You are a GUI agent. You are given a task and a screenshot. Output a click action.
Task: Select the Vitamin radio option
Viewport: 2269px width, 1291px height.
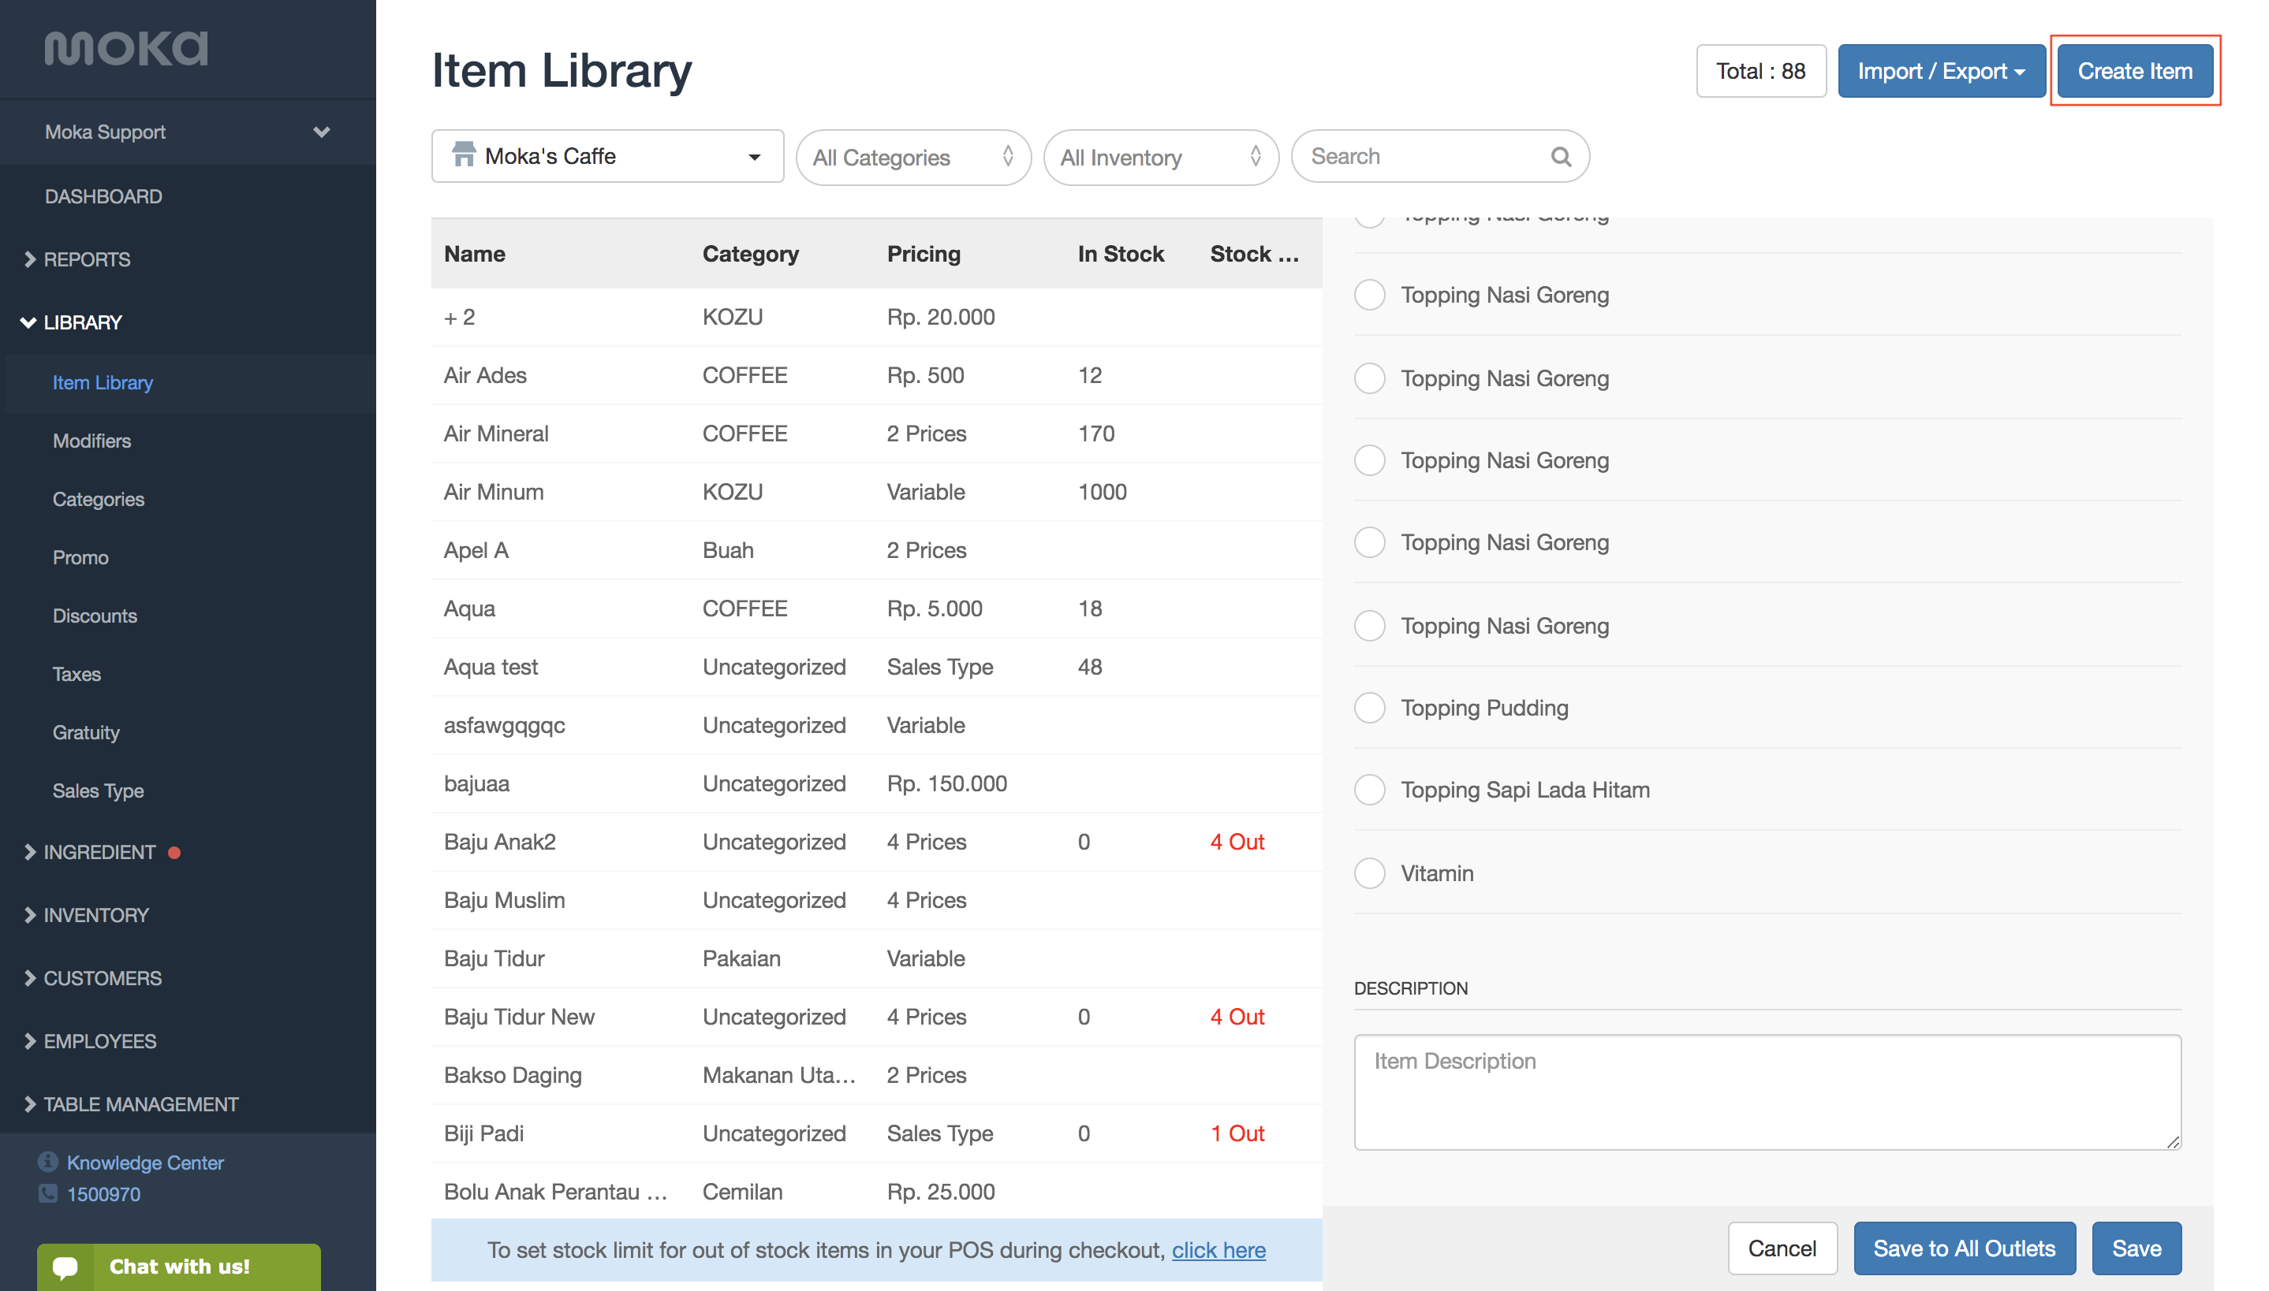pos(1370,873)
